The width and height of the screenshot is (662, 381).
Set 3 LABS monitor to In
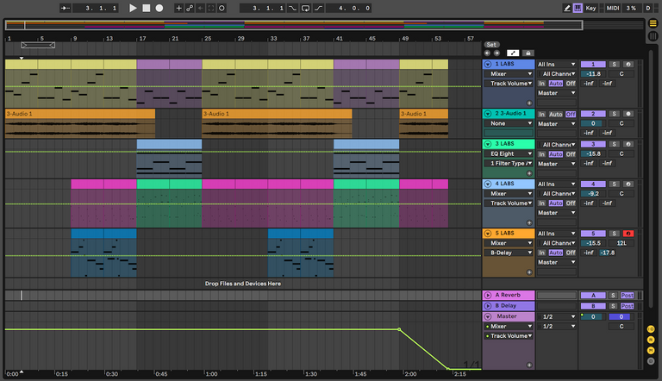coord(541,154)
